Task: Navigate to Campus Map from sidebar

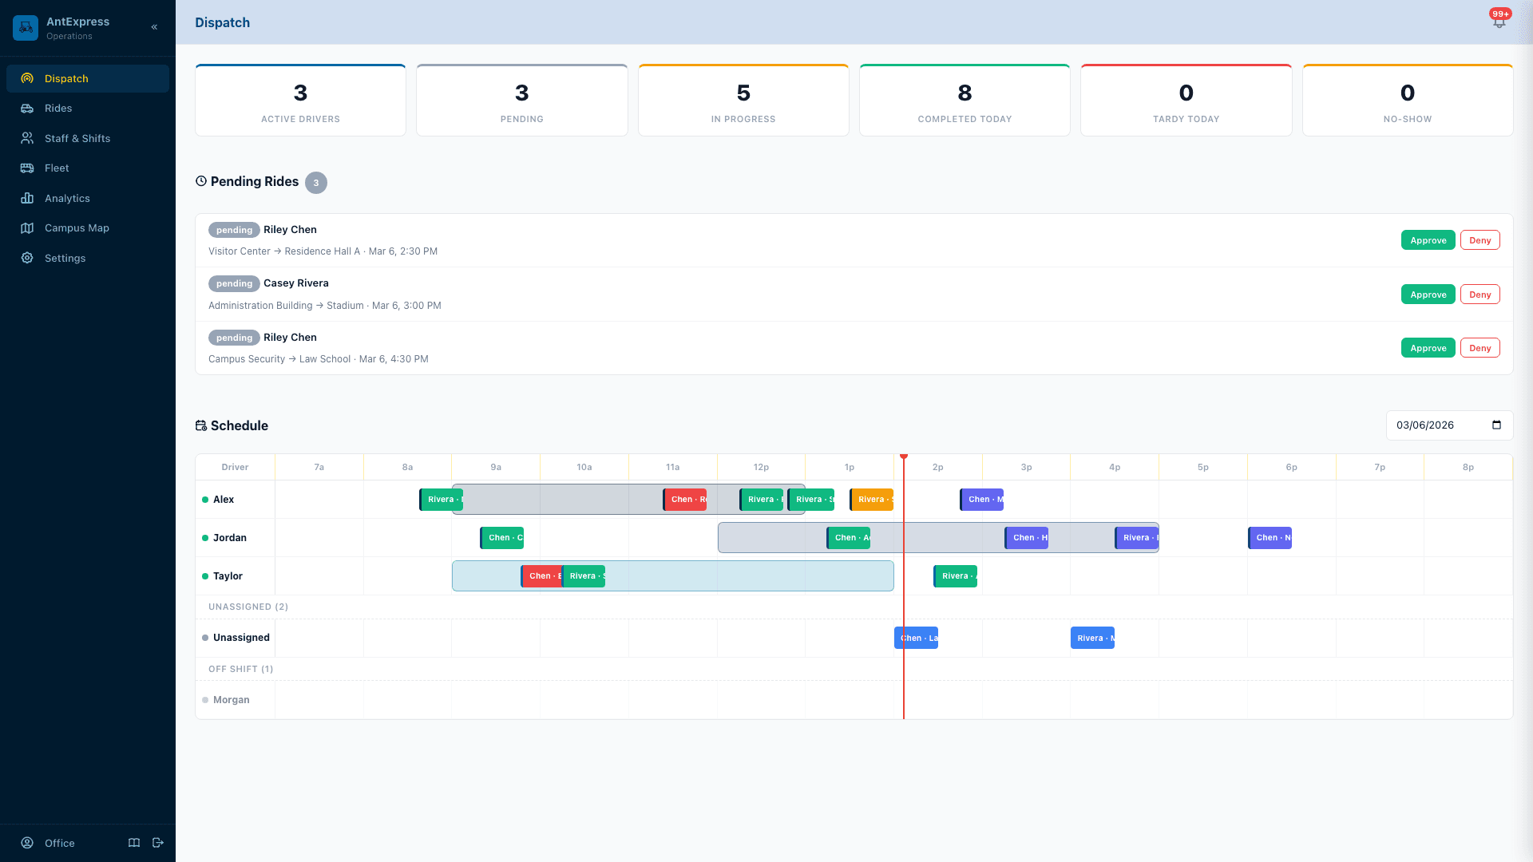Action: click(x=77, y=227)
